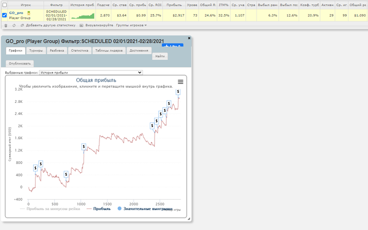The height and width of the screenshot is (230, 368).
Task: Click the Активн column header
Action: [328, 5]
